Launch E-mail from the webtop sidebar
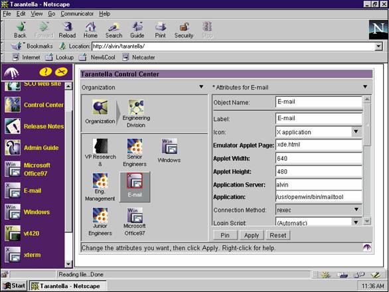Viewport: 389px width, 292px height. 23,190
